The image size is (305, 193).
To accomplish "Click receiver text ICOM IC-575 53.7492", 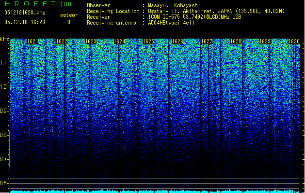I will click(x=174, y=17).
